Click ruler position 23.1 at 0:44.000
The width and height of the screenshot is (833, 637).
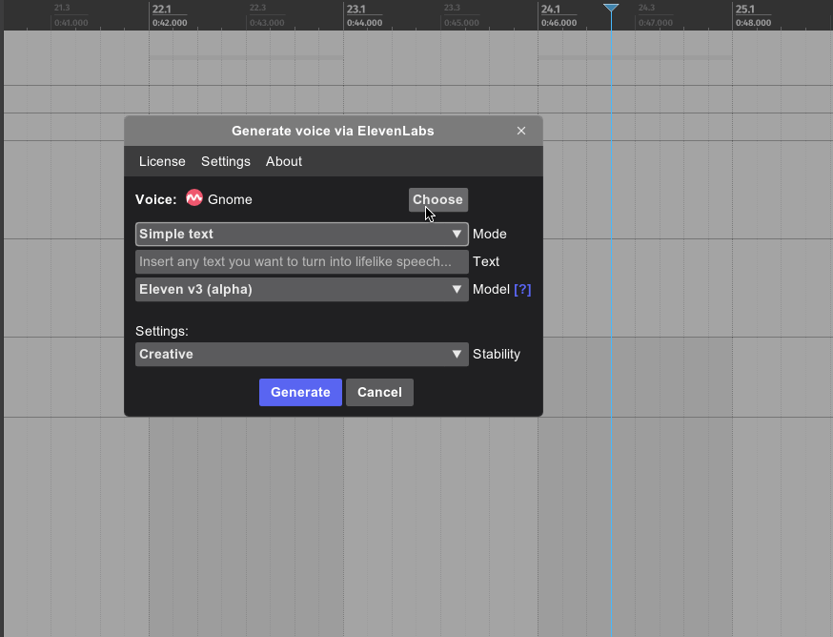pos(364,15)
